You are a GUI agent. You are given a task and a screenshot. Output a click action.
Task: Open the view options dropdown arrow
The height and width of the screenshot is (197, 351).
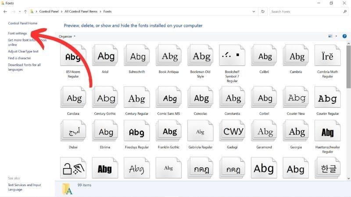click(x=336, y=36)
